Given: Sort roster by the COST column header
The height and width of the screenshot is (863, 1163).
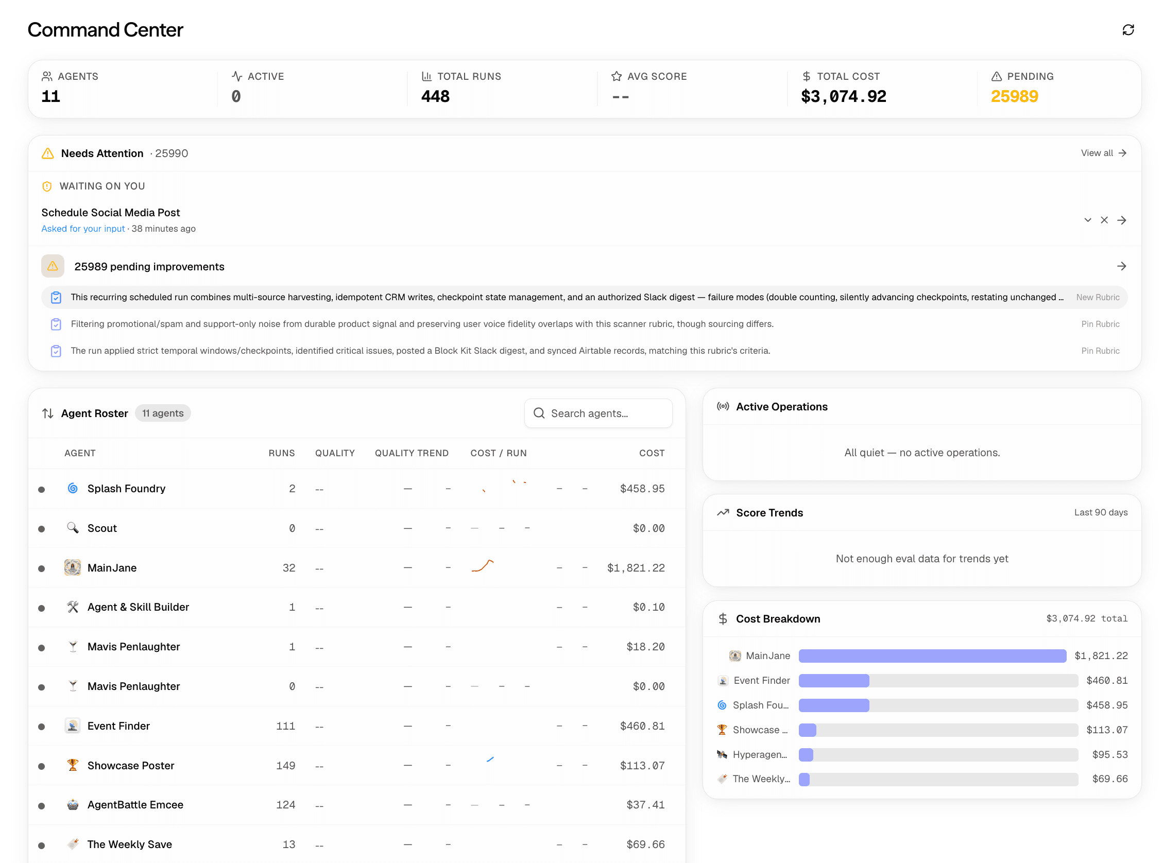Looking at the screenshot, I should (x=652, y=453).
